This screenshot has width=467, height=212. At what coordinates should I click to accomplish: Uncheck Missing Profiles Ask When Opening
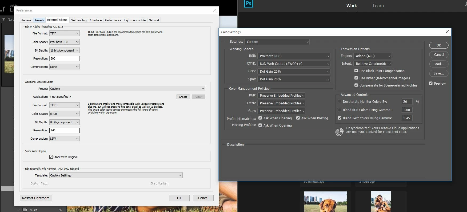(260, 125)
